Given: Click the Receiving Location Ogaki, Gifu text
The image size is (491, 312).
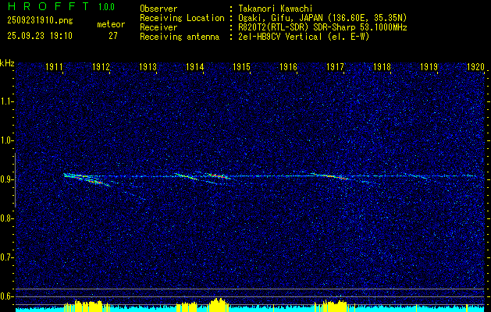Looking at the screenshot, I should 322,18.
